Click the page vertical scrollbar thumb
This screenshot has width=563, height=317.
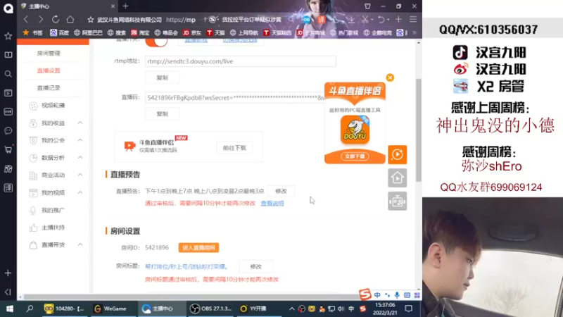pos(418,130)
